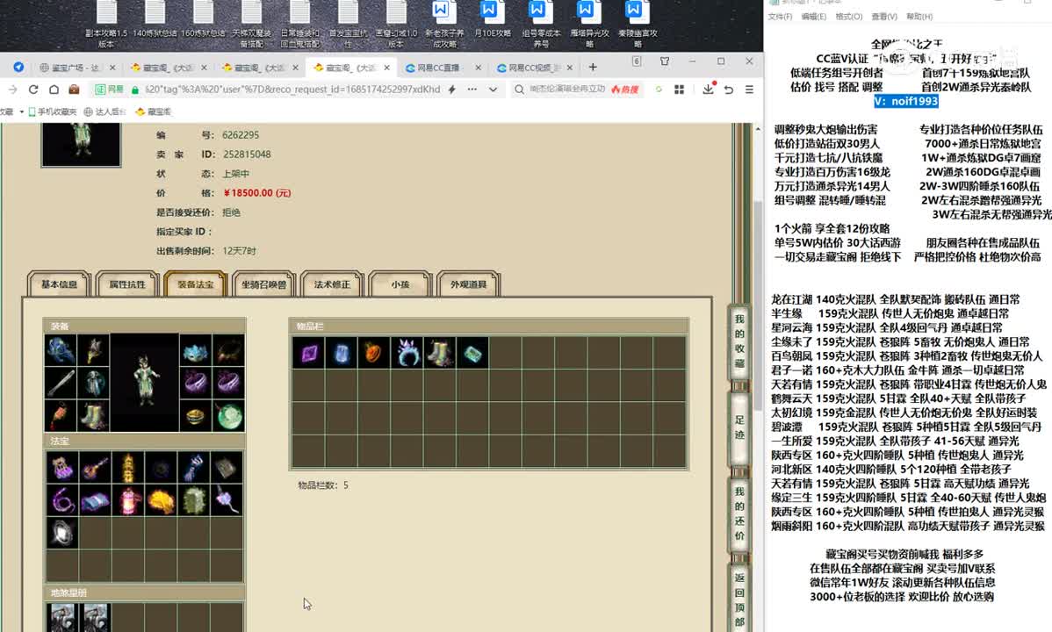
Task: Select the 140炼狱总结 desktop file
Action: tap(155, 21)
